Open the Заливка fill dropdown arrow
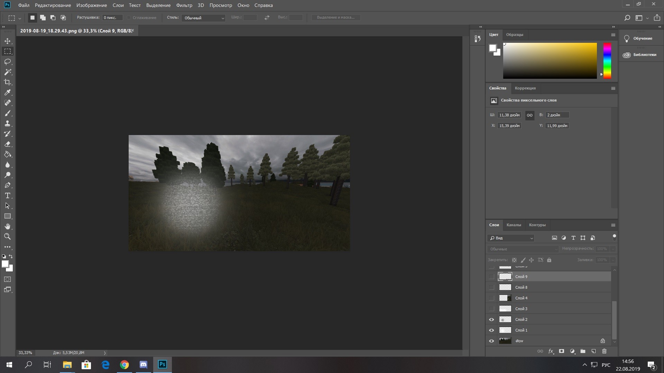Screen dimensions: 664x373 [x=613, y=260]
